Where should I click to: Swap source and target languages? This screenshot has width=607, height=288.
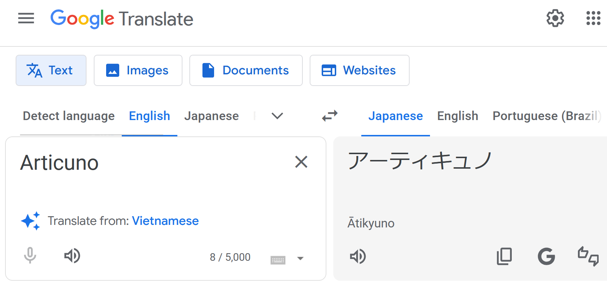tap(330, 116)
